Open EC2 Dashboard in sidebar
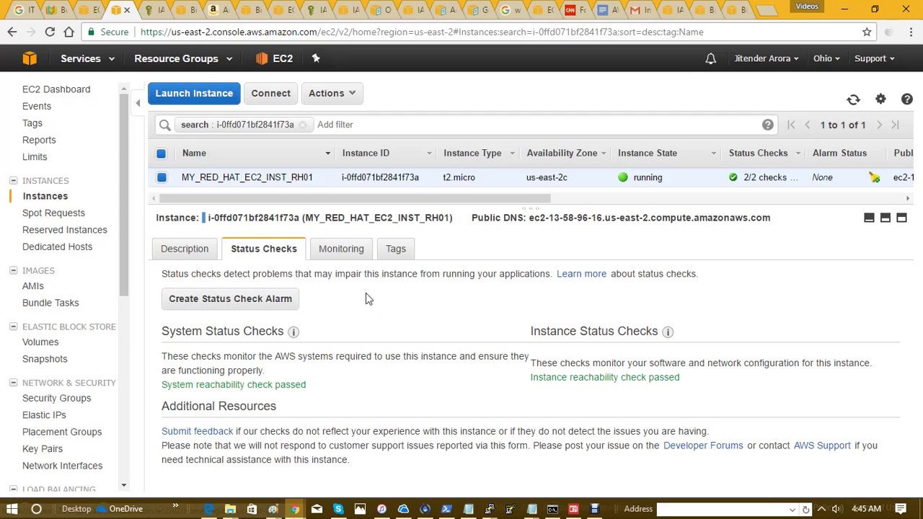Screen dimensions: 923x519 (x=56, y=89)
